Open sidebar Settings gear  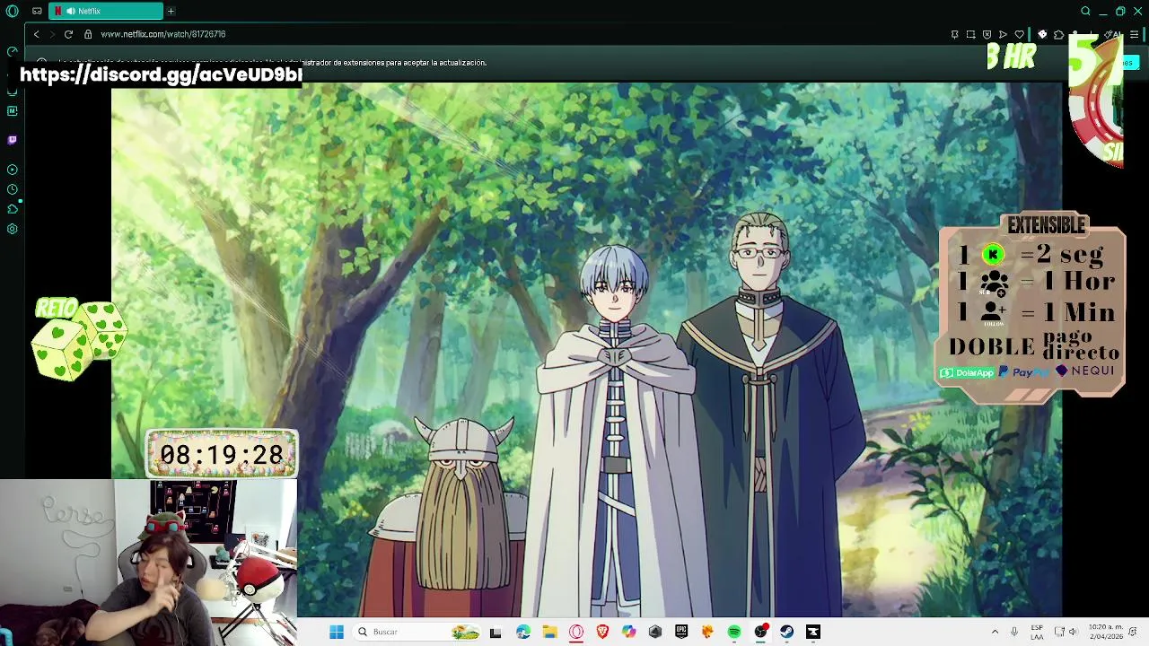[x=12, y=229]
